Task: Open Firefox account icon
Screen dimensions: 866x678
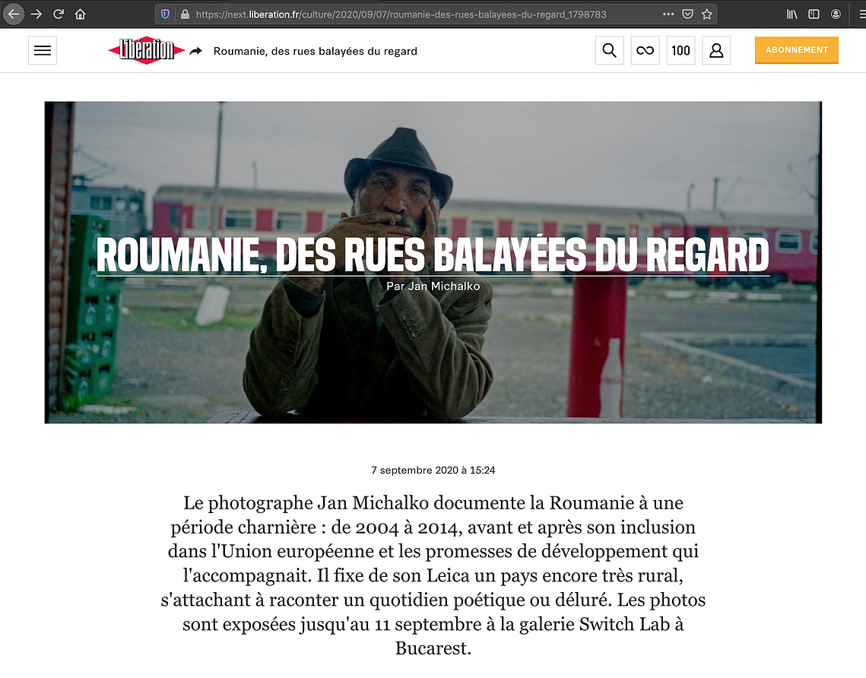Action: (836, 14)
